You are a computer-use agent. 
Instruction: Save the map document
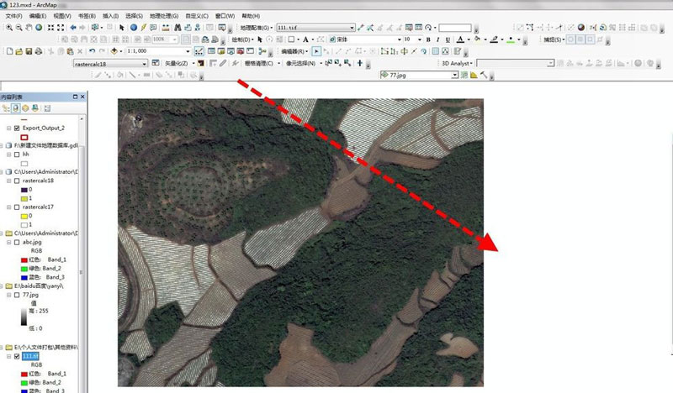[29, 51]
